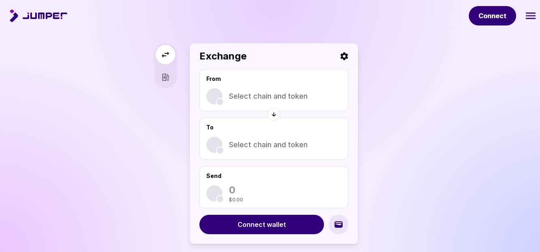Image resolution: width=540 pixels, height=252 pixels.
Task: Click the 'To' card label
Action: (x=210, y=127)
